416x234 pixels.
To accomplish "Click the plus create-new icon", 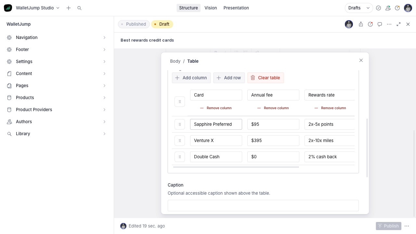I will point(69,8).
